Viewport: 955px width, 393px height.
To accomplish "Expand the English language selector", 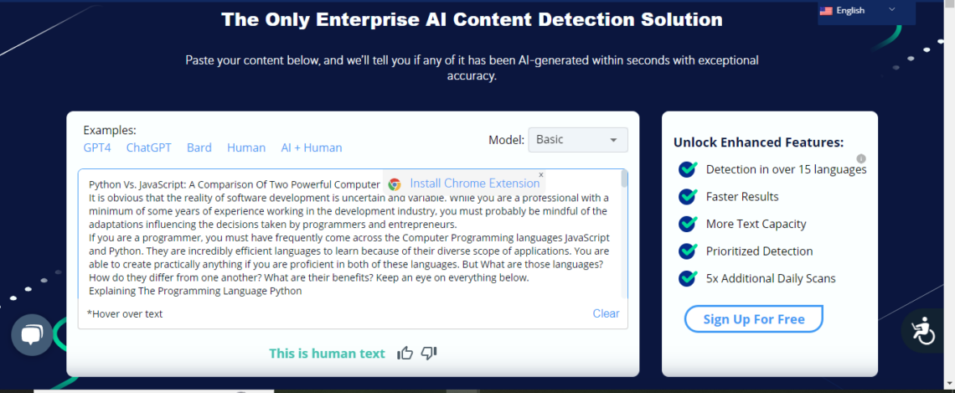I will [x=891, y=10].
